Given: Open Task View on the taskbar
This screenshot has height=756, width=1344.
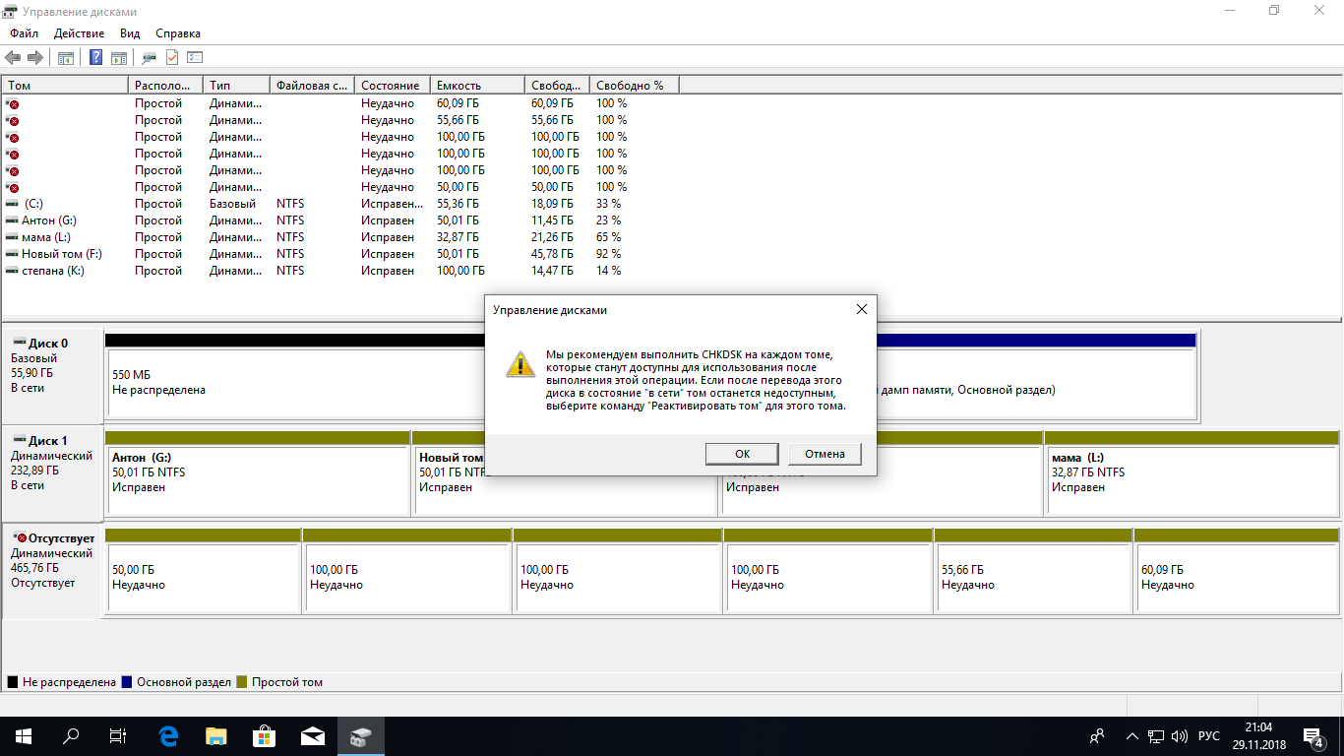Looking at the screenshot, I should 118,736.
